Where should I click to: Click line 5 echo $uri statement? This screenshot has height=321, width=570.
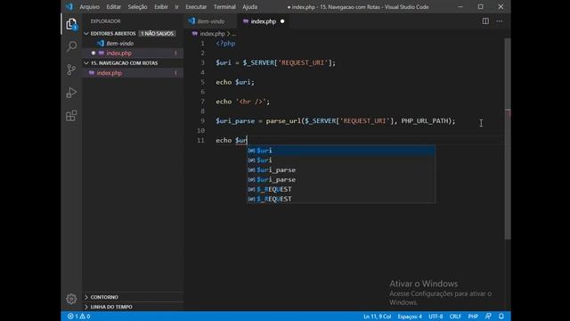[235, 82]
